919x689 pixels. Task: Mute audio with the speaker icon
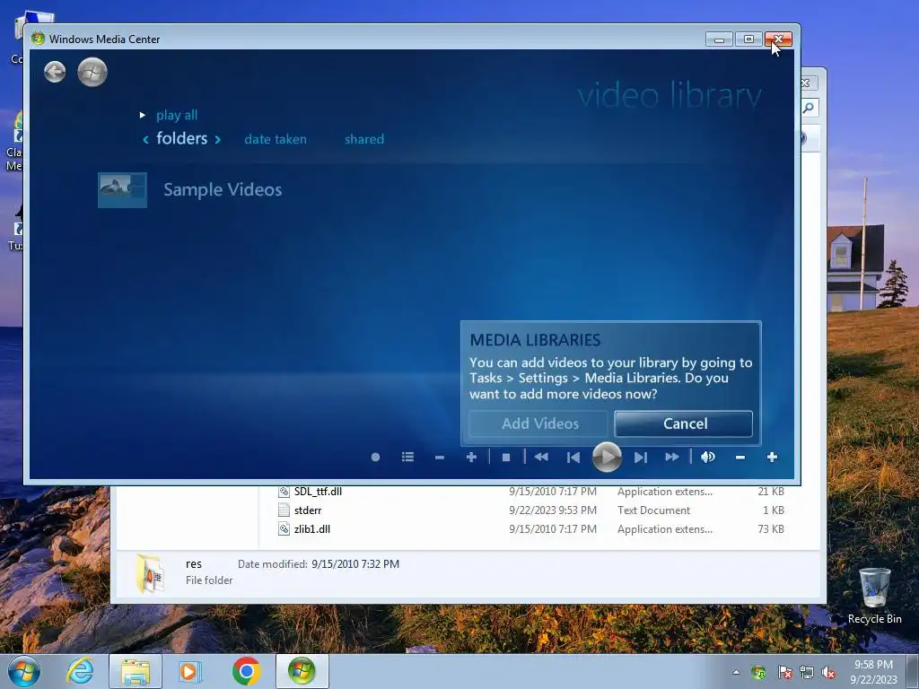pos(708,457)
